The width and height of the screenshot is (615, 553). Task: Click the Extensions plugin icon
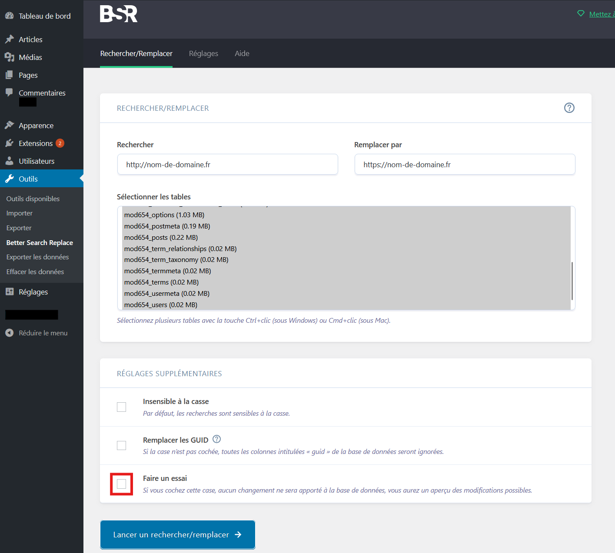coord(9,143)
